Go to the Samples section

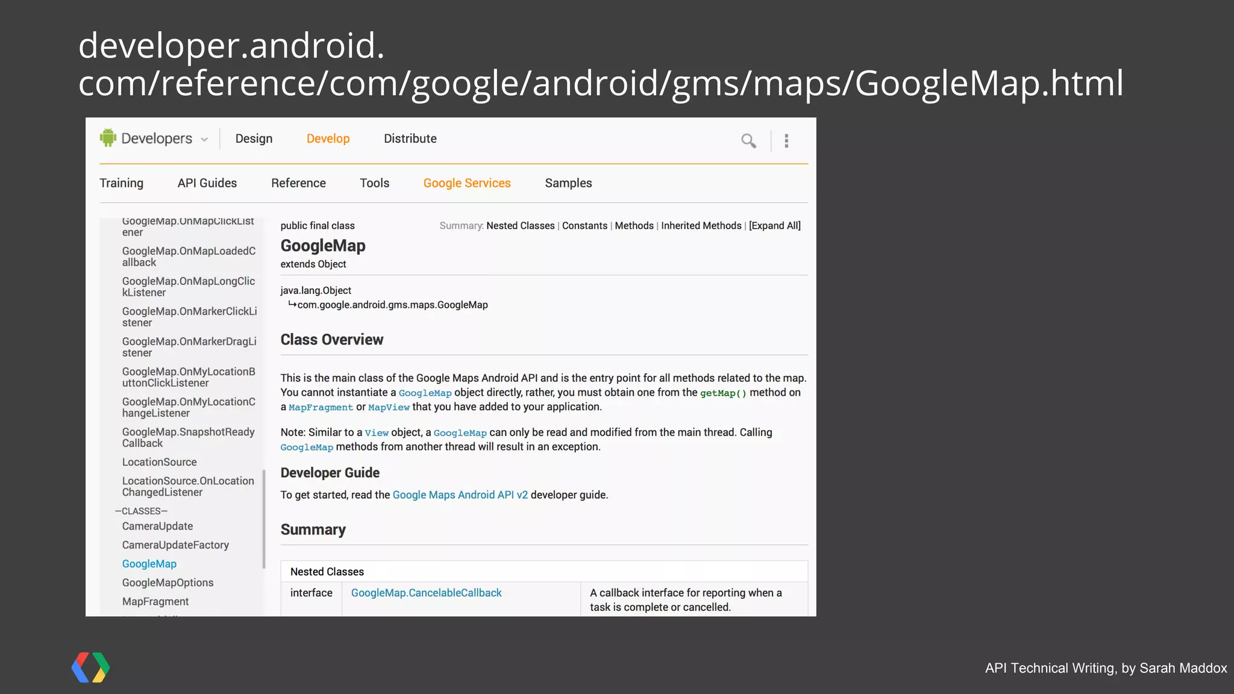(x=568, y=183)
